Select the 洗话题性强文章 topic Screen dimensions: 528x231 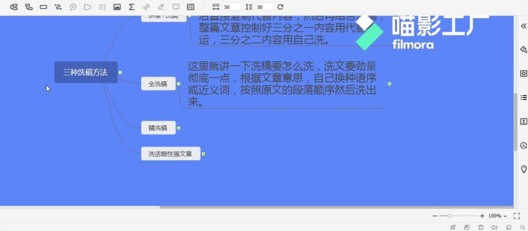[x=171, y=154]
